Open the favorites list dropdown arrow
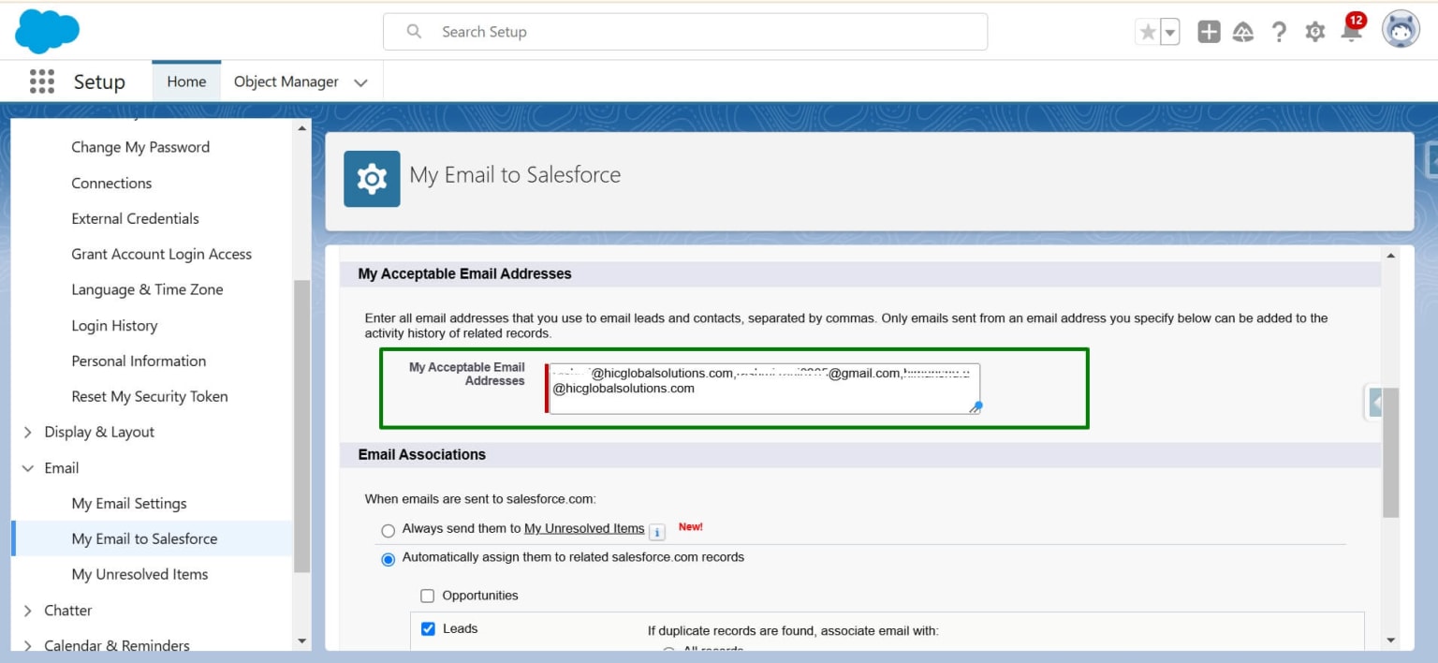Screen dimensions: 1438x663 (1169, 32)
